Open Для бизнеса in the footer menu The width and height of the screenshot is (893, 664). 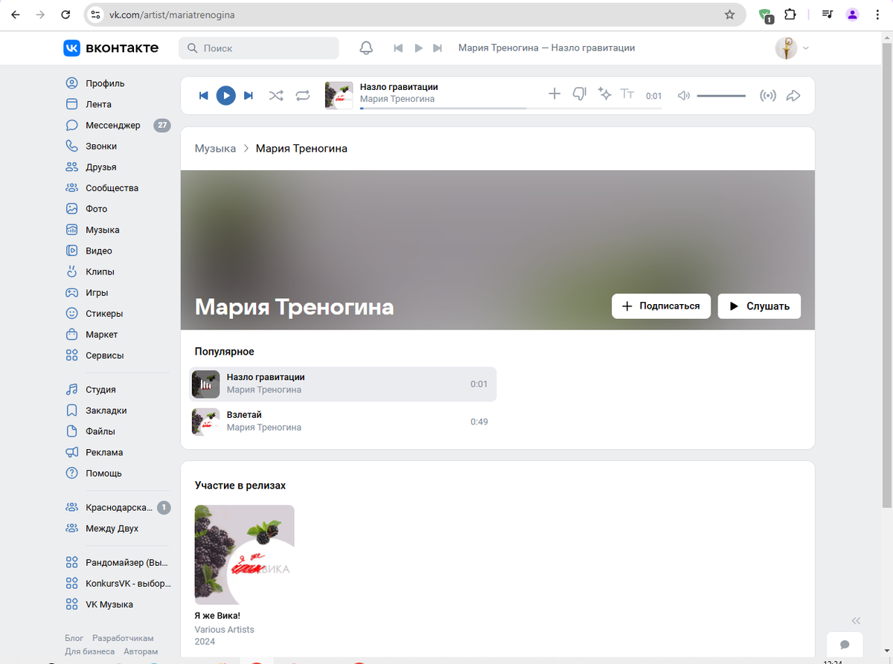click(91, 651)
